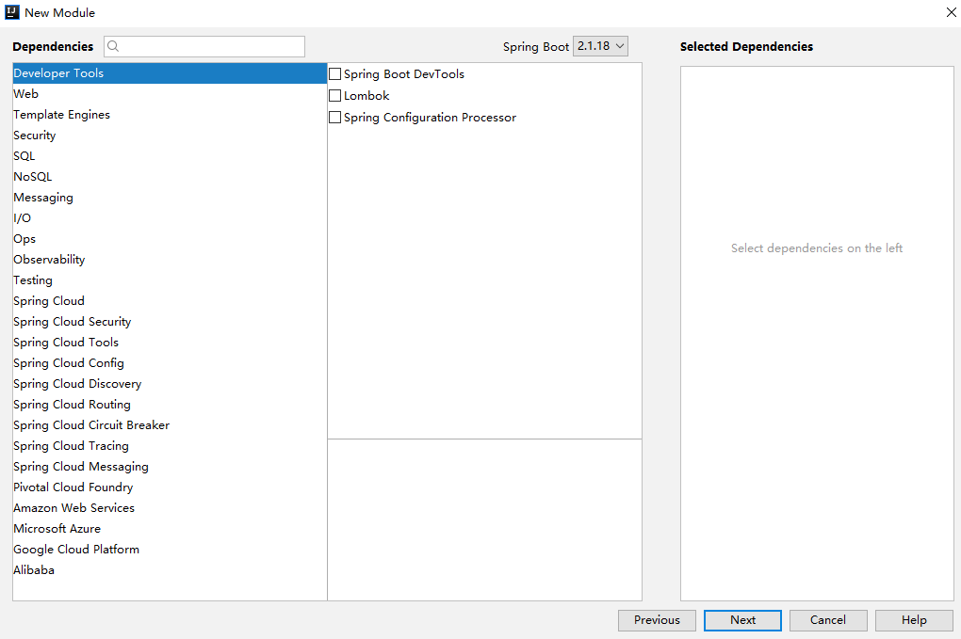Proceed with the Next button
The image size is (961, 639).
(742, 620)
